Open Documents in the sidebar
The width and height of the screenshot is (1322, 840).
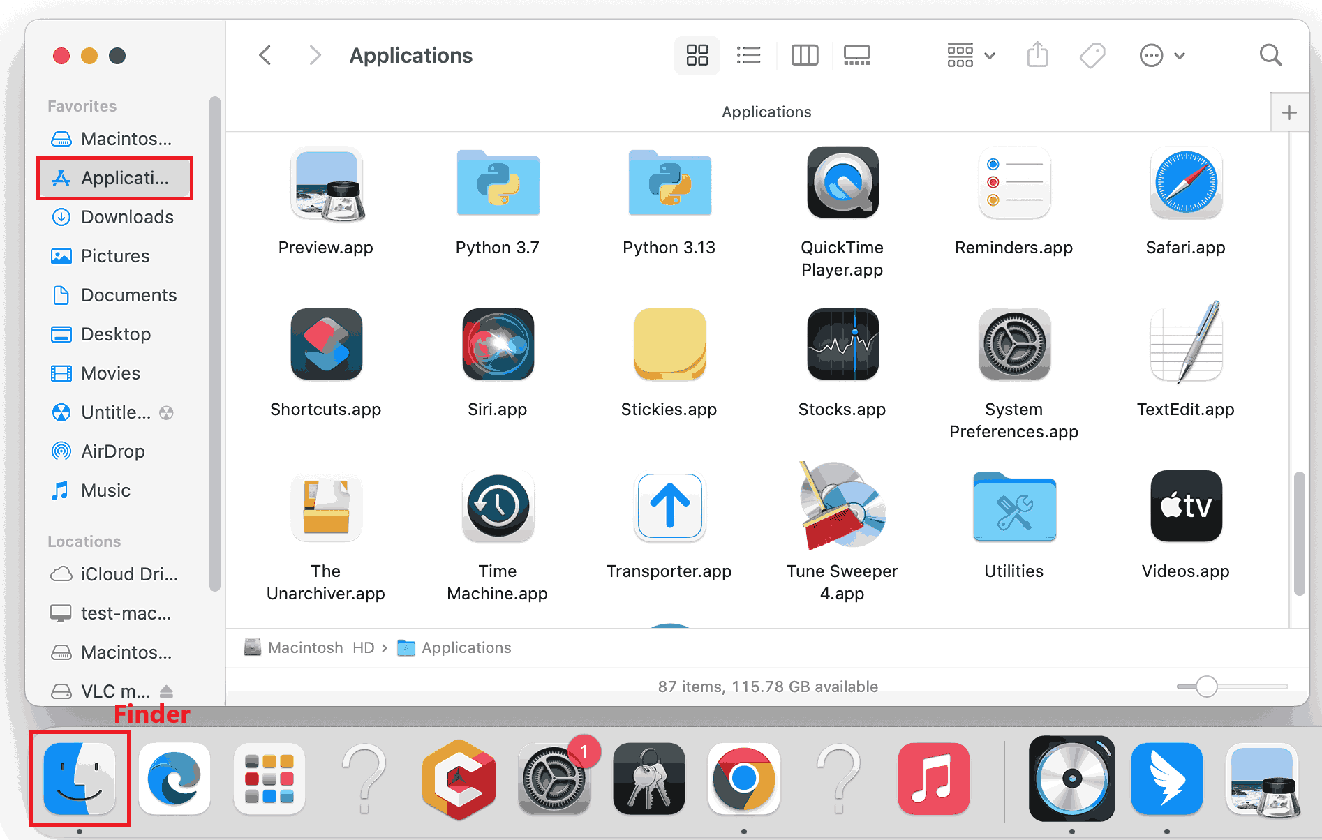[115, 295]
